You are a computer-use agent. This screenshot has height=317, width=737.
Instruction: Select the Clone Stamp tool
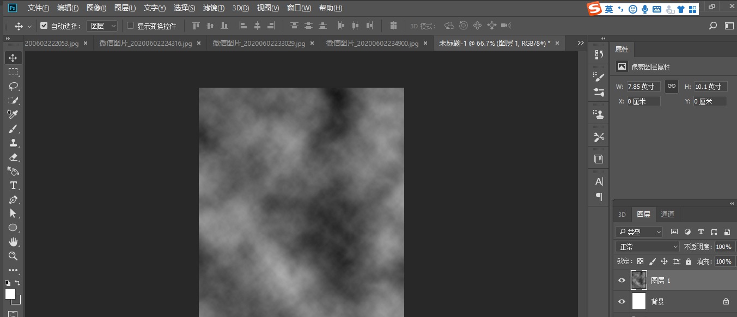pyautogui.click(x=13, y=143)
